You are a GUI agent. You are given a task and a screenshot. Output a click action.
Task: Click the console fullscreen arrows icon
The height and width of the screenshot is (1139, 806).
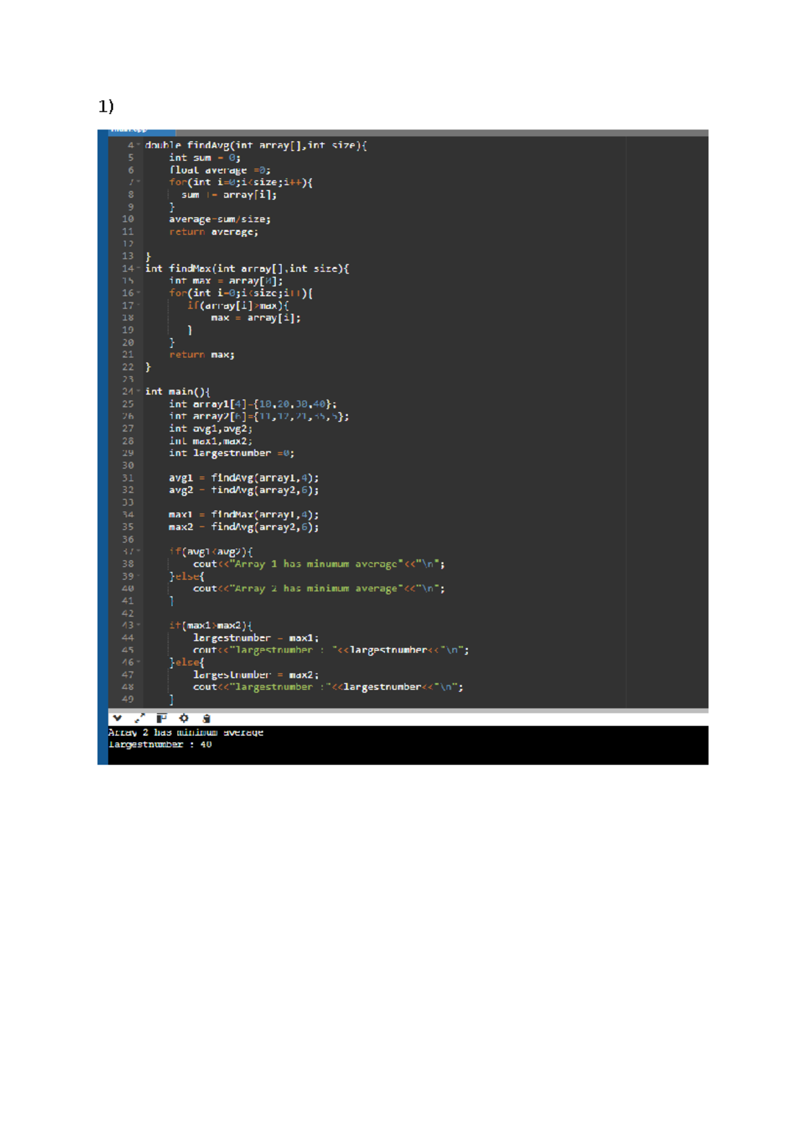(x=140, y=719)
